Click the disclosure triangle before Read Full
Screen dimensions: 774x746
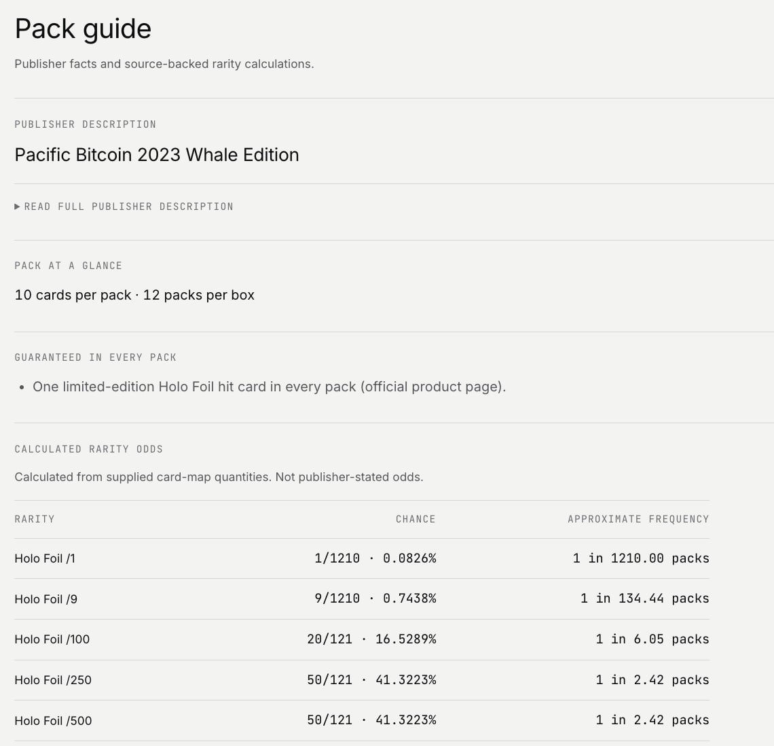tap(17, 207)
